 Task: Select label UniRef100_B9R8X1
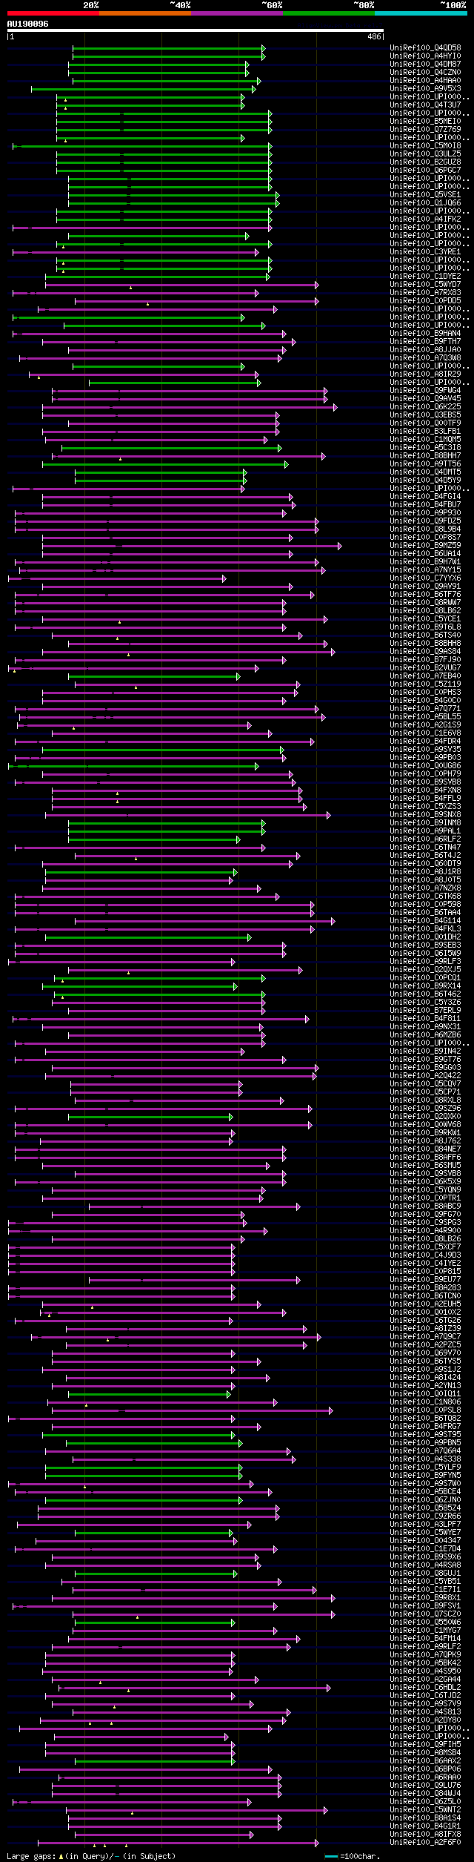[x=425, y=1598]
